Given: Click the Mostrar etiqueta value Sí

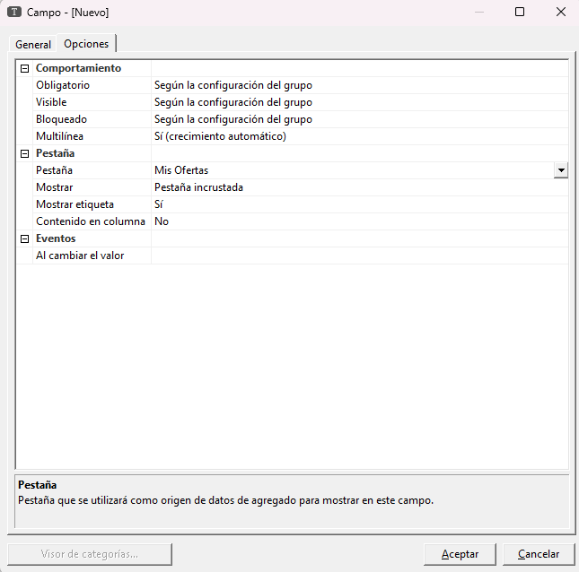Looking at the screenshot, I should click(x=159, y=204).
